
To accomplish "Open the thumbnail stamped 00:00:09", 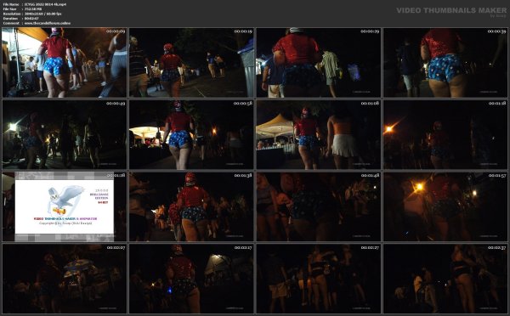I will [x=64, y=62].
